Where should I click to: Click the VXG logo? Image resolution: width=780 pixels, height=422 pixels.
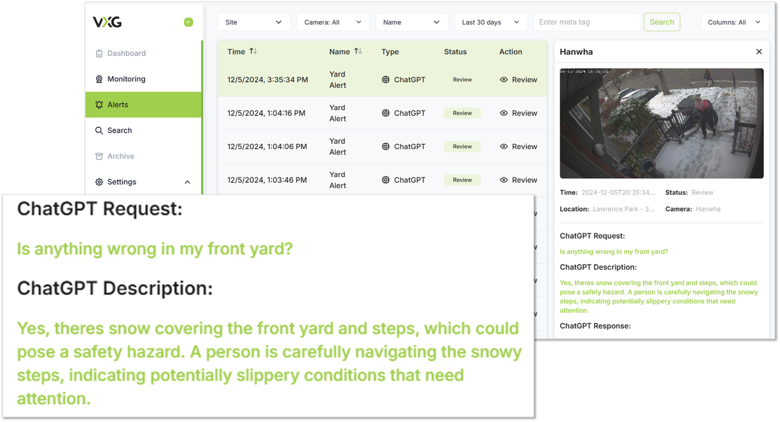(107, 22)
